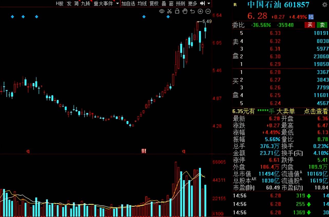Viewport: 329px width, 217px height.
Task: Click the 委比 value -36.56%
Action: coord(261,25)
